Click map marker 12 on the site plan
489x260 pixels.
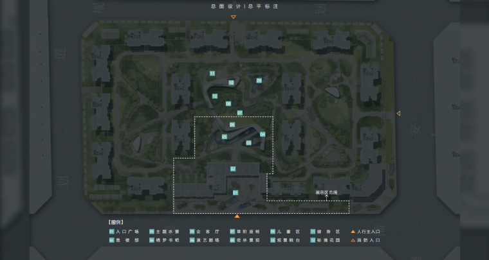215,96
